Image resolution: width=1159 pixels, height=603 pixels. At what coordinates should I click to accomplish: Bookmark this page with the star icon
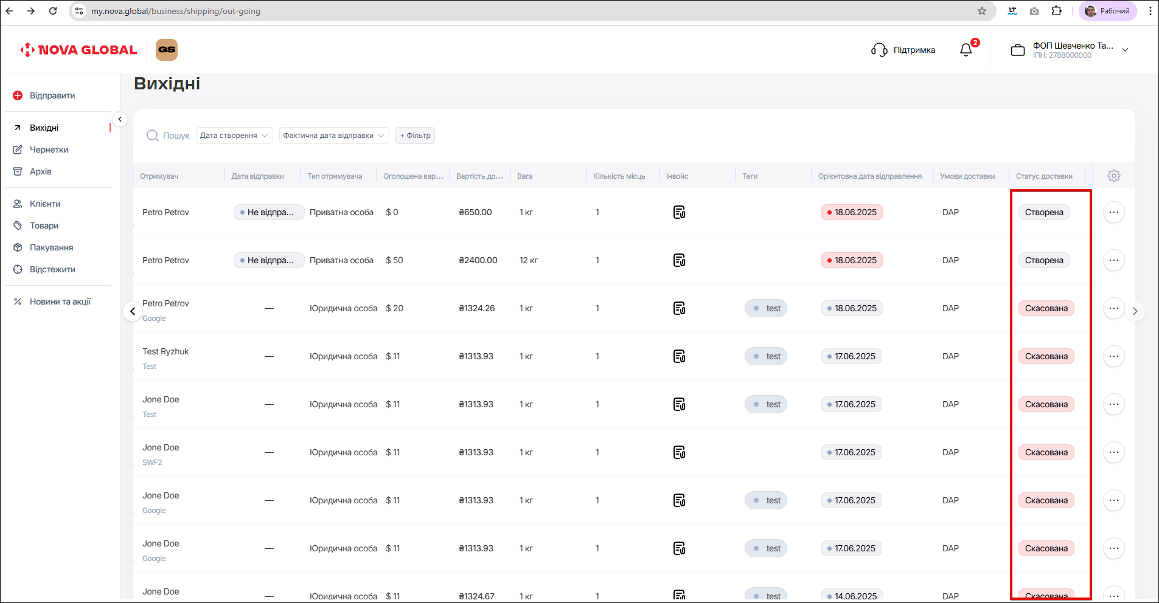click(982, 11)
